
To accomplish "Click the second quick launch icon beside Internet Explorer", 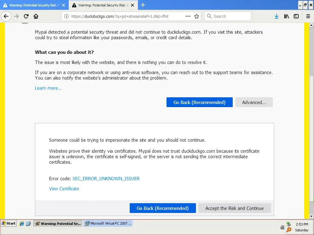I will point(28,224).
